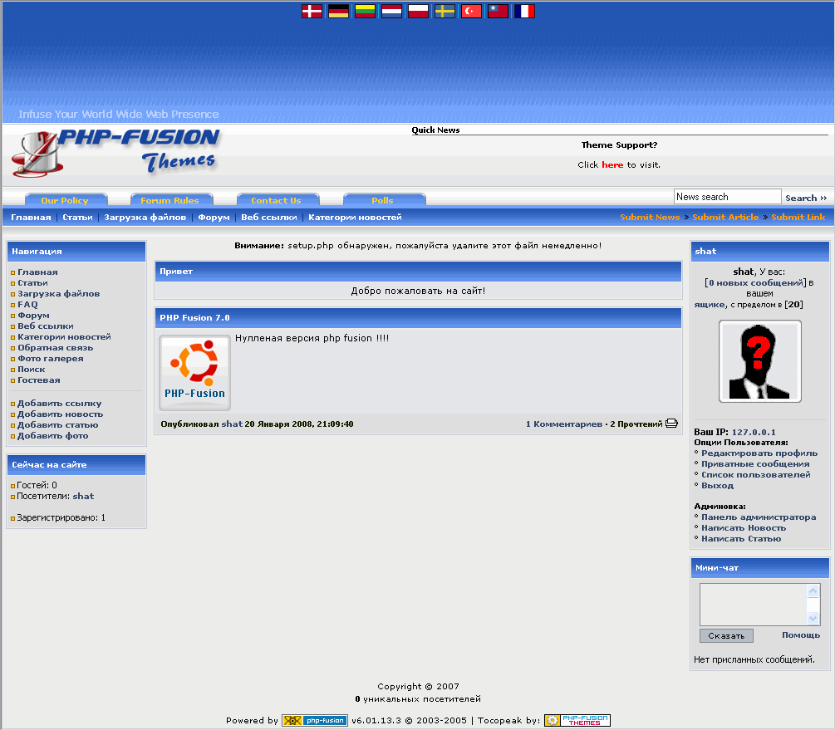
Task: Click the Сказать button
Action: (726, 636)
